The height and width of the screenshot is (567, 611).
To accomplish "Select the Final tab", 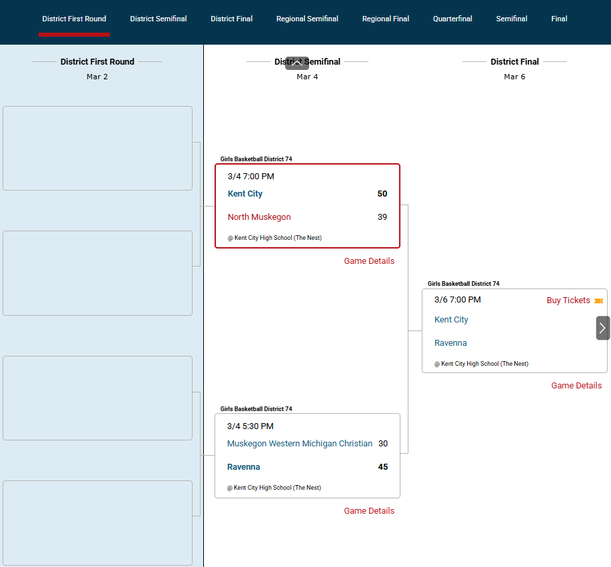I will tap(559, 19).
